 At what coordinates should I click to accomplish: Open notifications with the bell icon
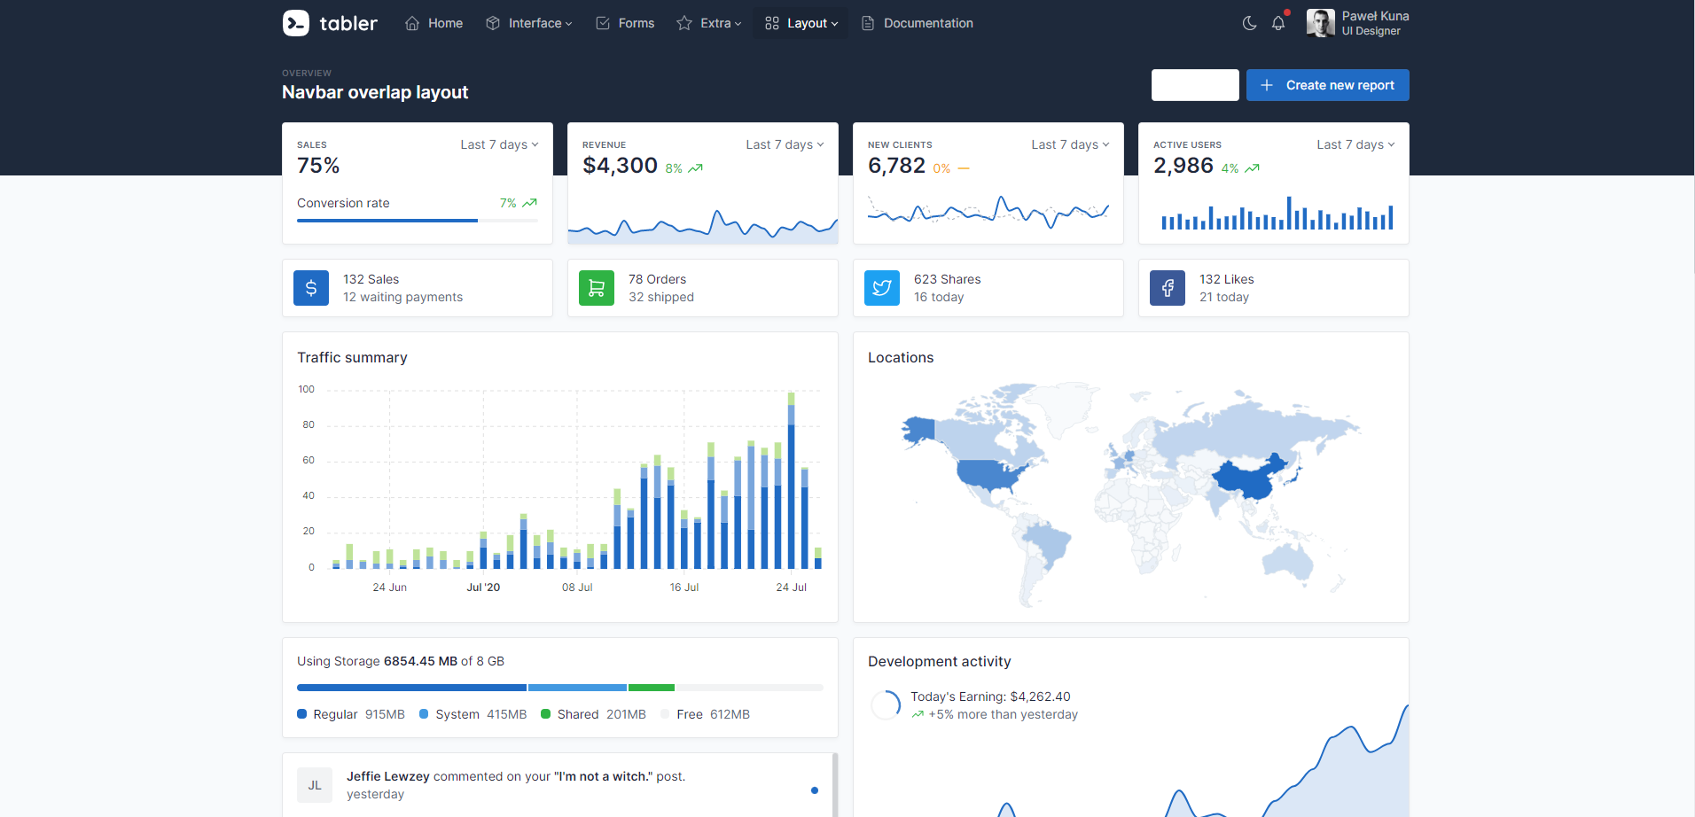point(1278,23)
